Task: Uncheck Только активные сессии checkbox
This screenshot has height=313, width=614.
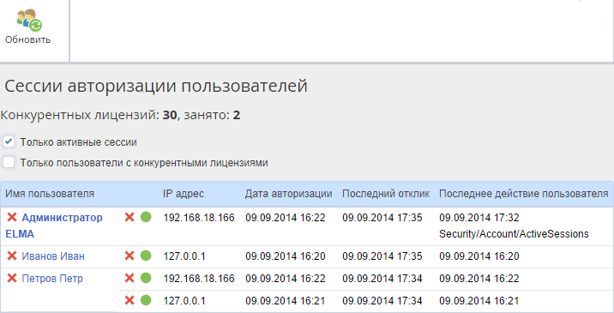Action: click(9, 141)
